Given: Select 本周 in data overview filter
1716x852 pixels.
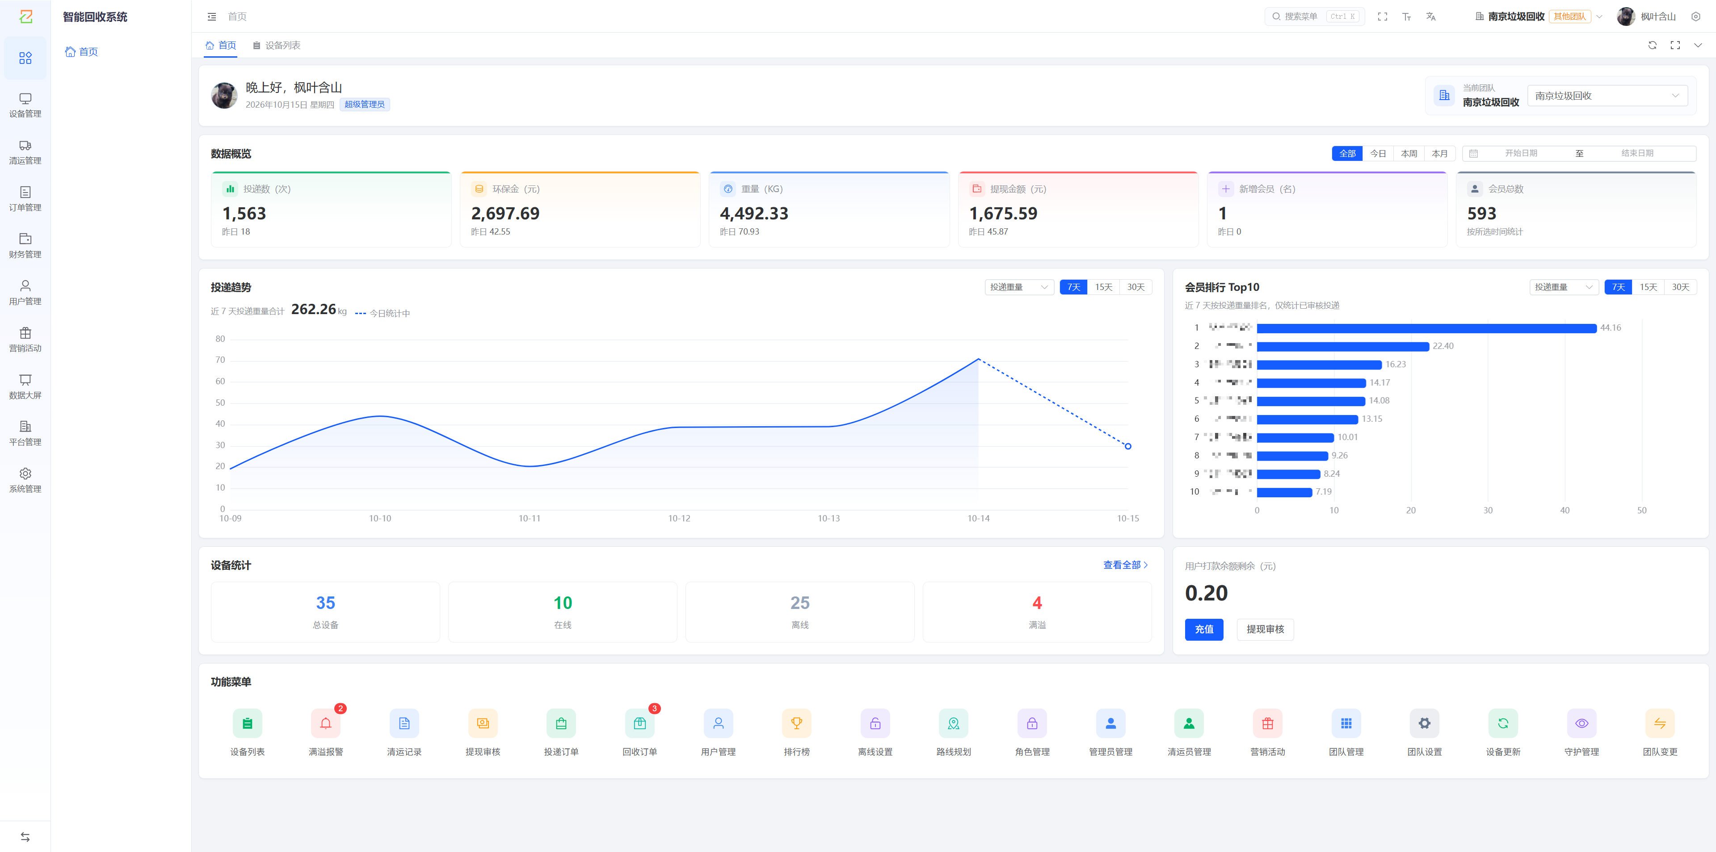Looking at the screenshot, I should point(1409,153).
